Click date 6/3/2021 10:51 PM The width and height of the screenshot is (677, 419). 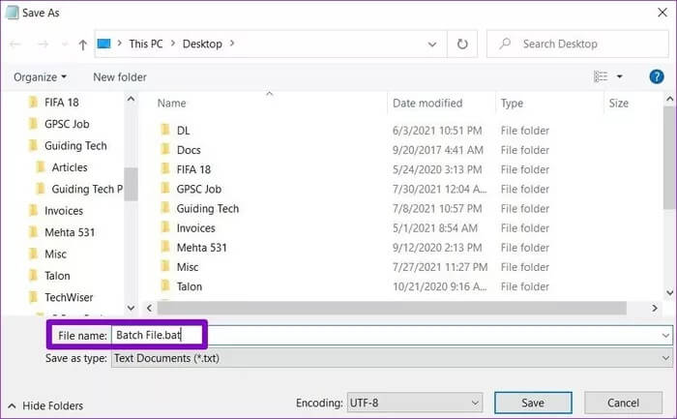437,131
